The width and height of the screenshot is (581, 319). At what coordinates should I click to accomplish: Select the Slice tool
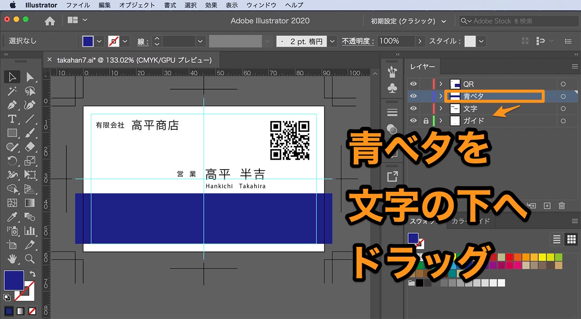tap(30, 245)
